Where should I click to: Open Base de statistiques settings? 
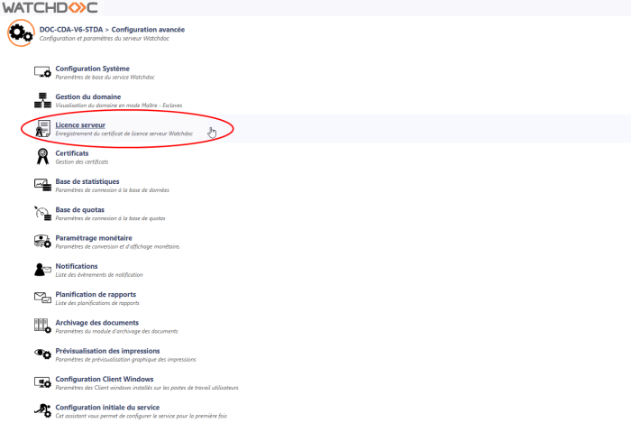click(87, 181)
